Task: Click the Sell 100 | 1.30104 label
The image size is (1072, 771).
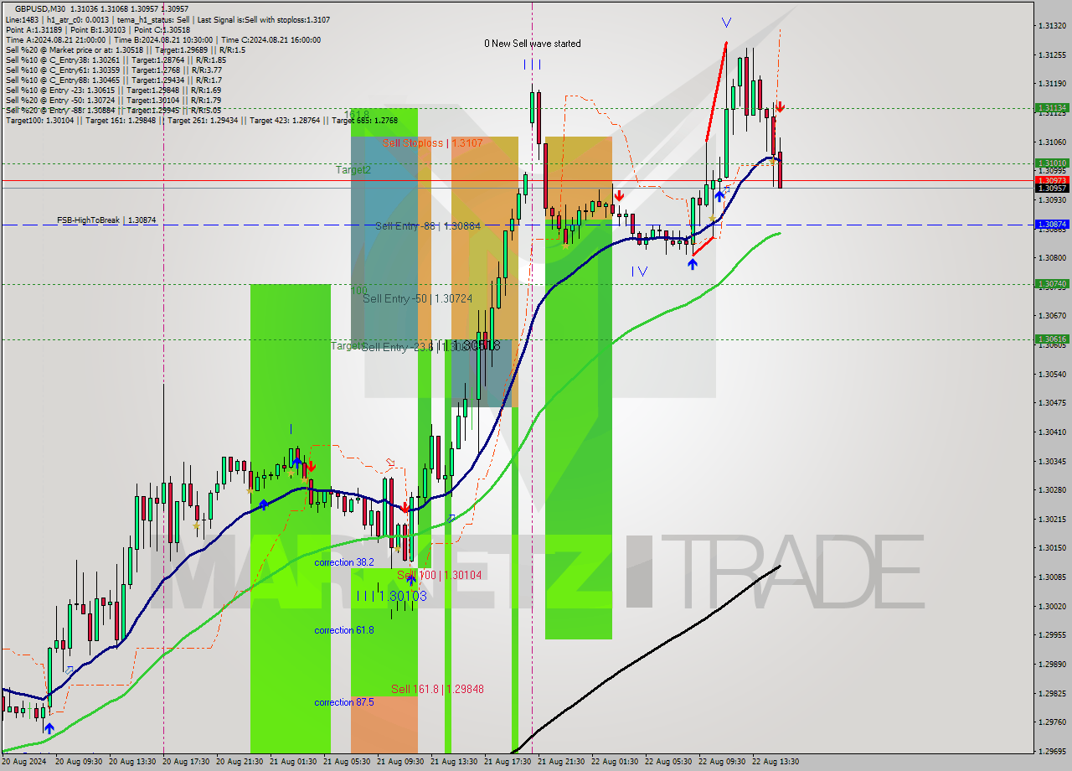Action: point(440,575)
